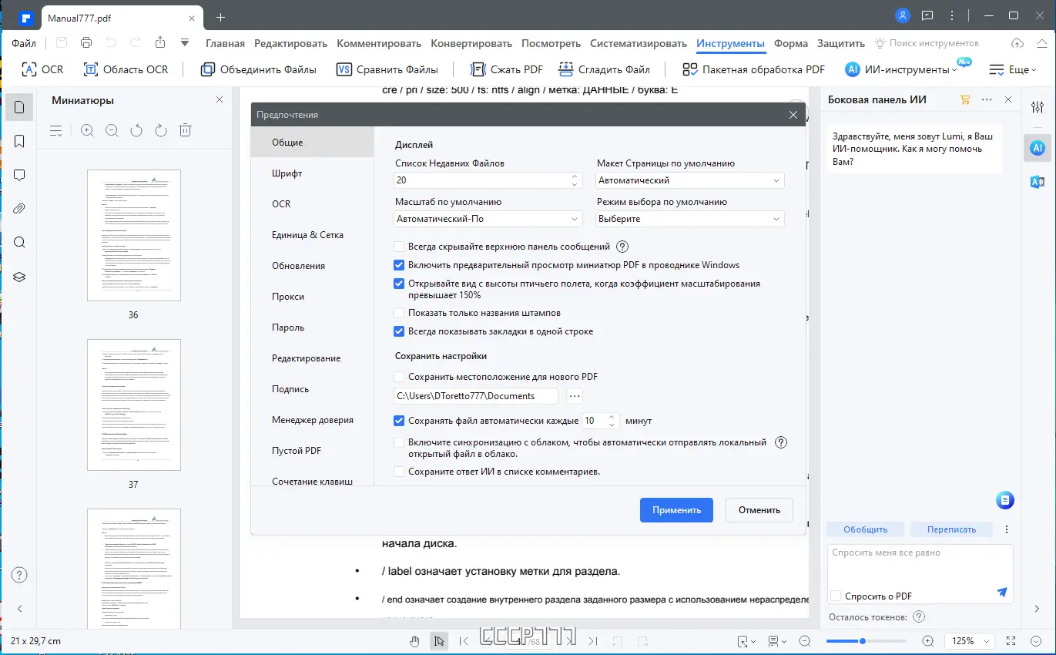Start OCR recognition from the toolbar
This screenshot has height=655, width=1056.
[x=42, y=69]
